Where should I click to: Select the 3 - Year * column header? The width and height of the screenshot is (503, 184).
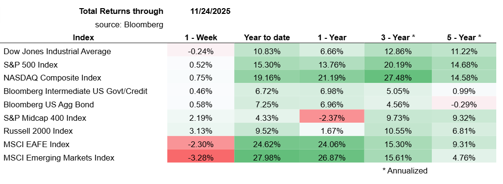(398, 38)
